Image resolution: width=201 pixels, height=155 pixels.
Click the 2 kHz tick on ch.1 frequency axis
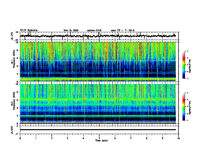[x=18, y=74]
